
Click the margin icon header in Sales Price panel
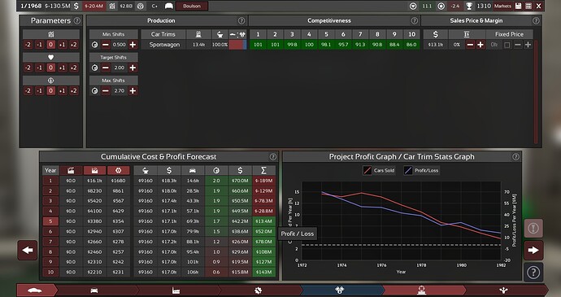point(466,34)
